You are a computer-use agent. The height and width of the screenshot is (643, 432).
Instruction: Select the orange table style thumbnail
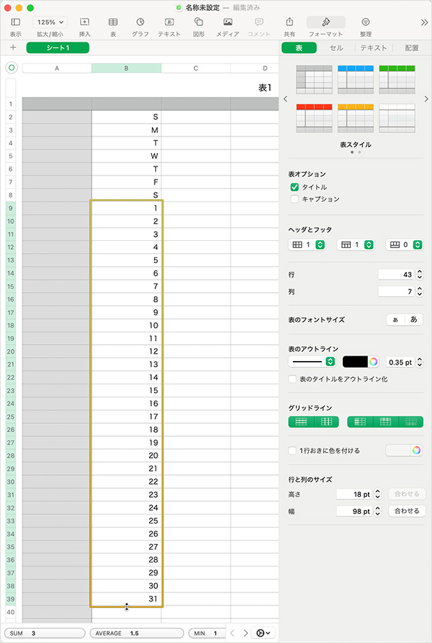point(356,118)
